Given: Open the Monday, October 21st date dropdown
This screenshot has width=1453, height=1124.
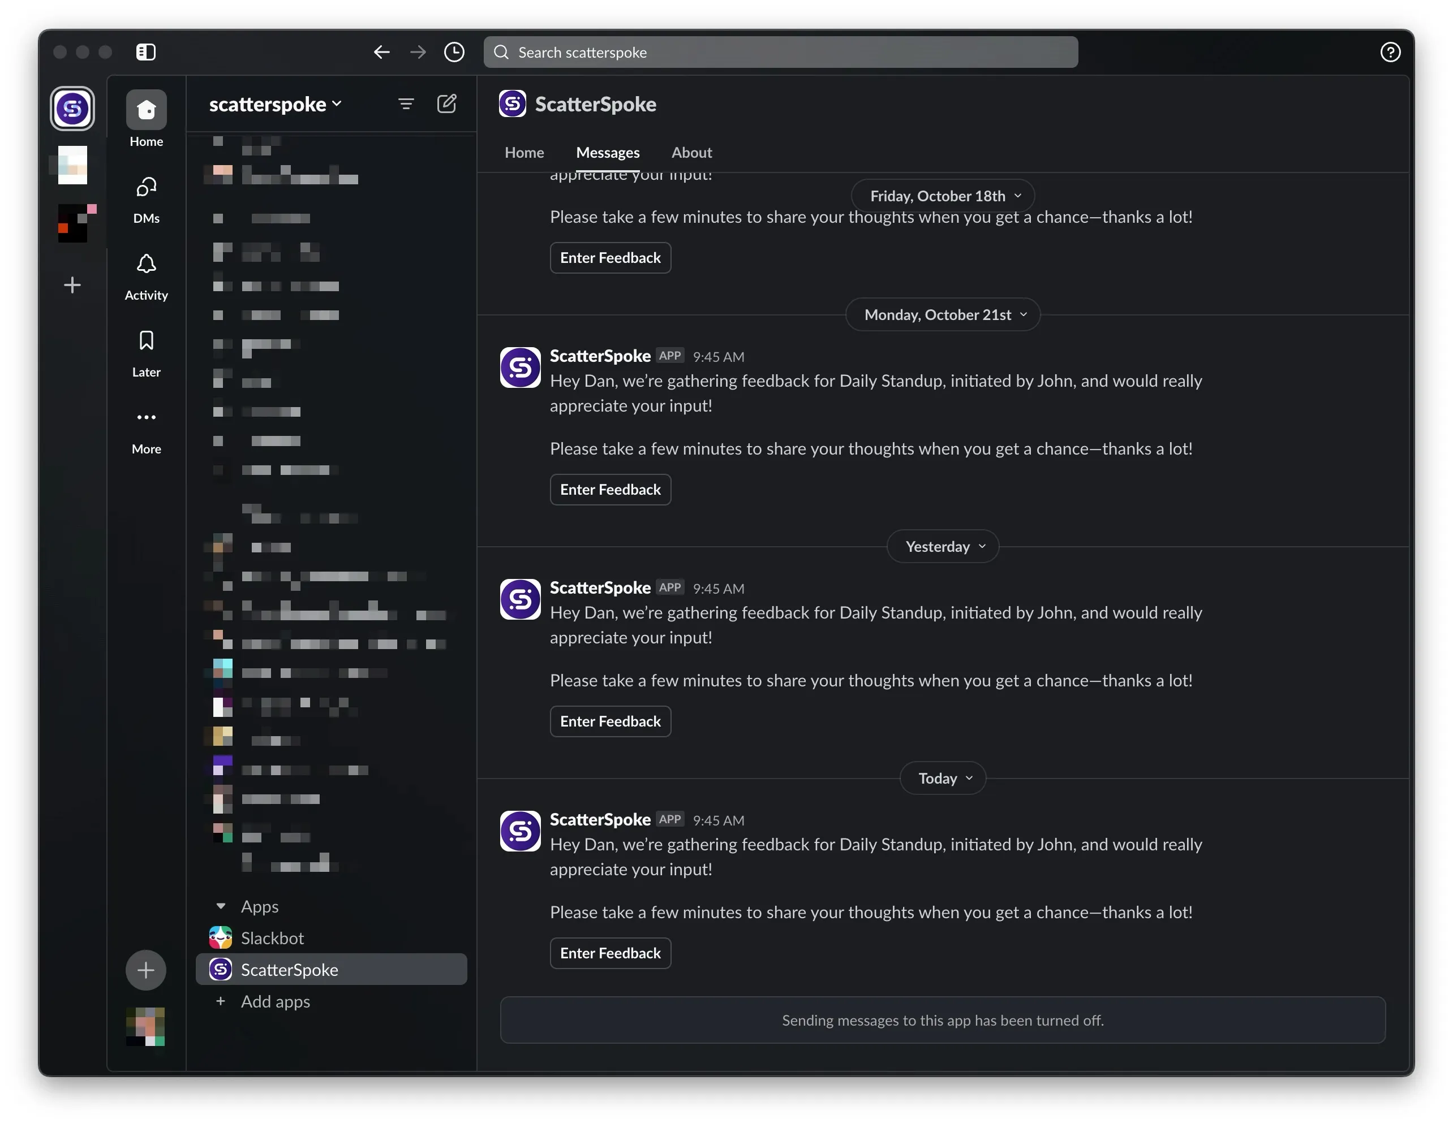Looking at the screenshot, I should (x=943, y=315).
